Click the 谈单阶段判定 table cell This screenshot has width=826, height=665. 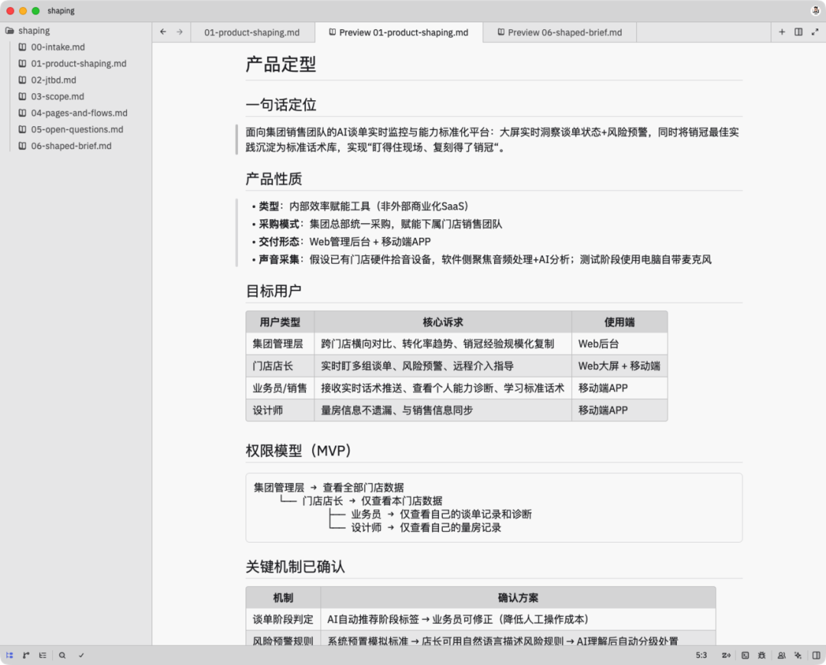[x=283, y=619]
